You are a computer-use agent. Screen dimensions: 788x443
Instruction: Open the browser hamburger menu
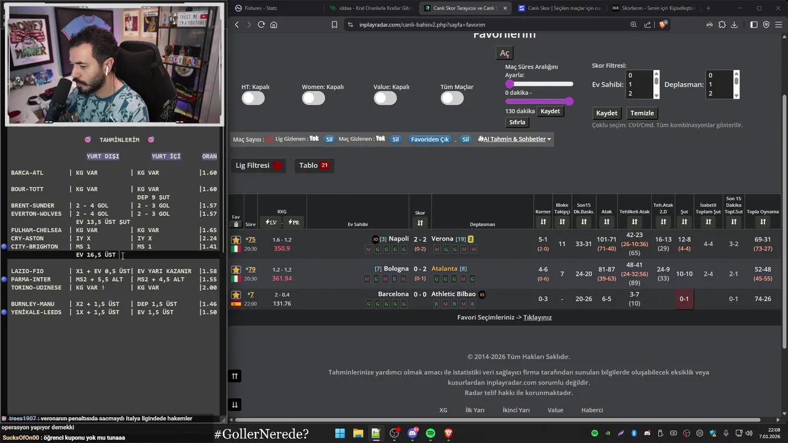[779, 25]
